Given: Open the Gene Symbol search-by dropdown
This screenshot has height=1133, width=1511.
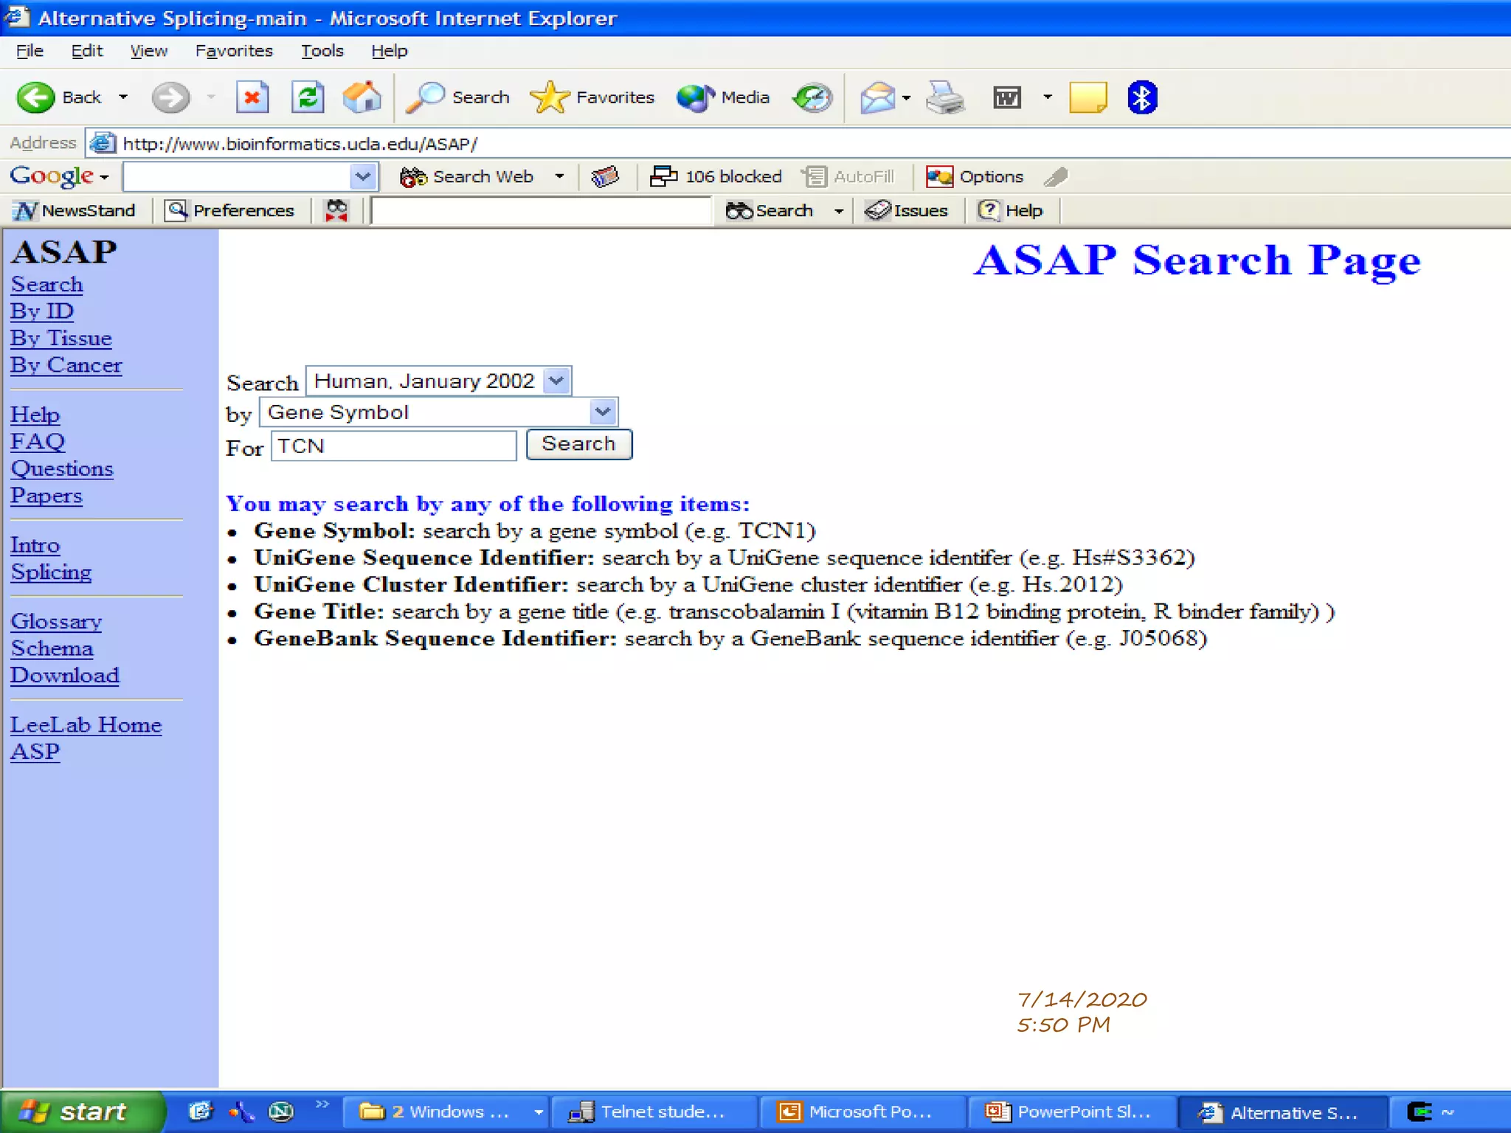Looking at the screenshot, I should pos(603,412).
